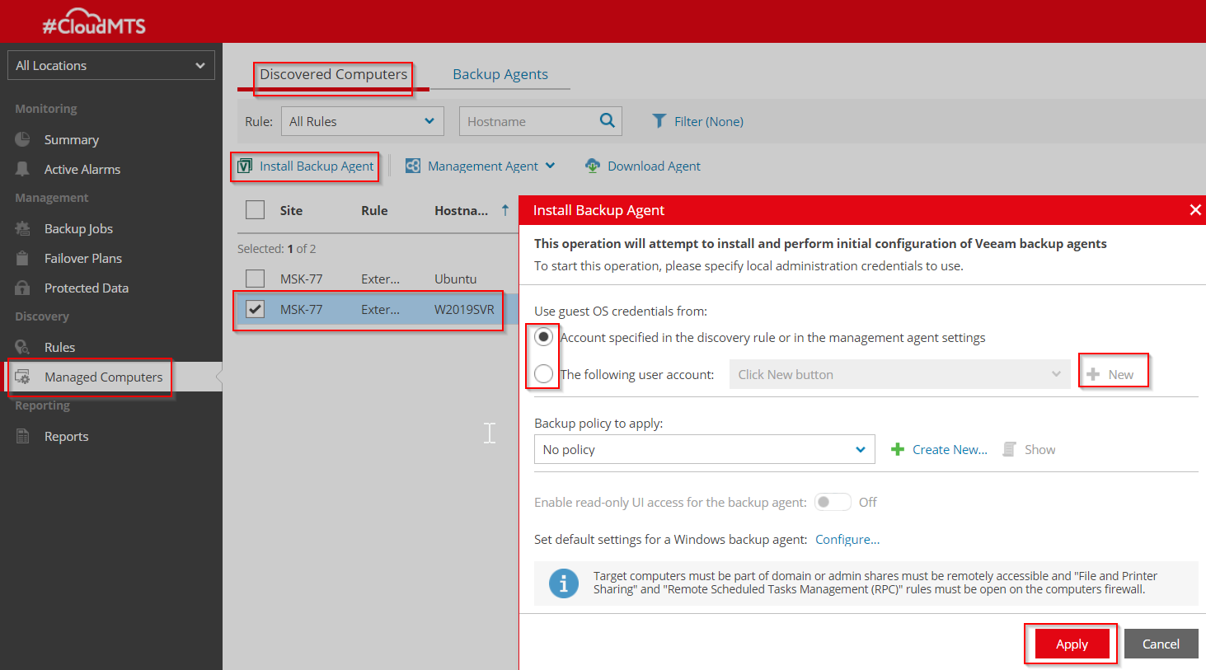Go to Protected Data in sidebar
1206x670 pixels.
tap(86, 288)
